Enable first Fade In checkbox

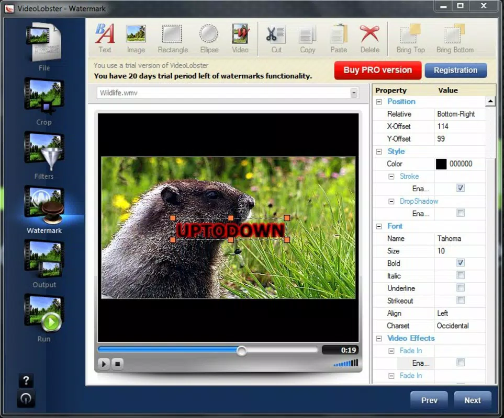[x=460, y=363]
